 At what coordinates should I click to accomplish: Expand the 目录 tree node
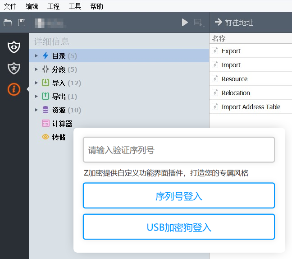pyautogui.click(x=36, y=56)
